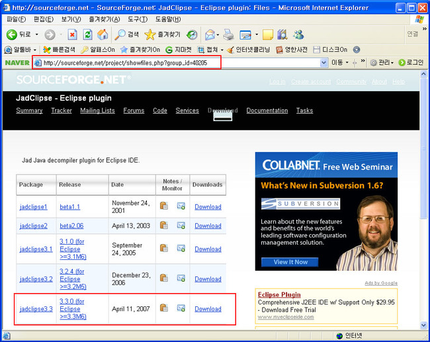Open address bar URL dropdown arrow
Viewport: 430px width, 342px height.
click(x=323, y=63)
